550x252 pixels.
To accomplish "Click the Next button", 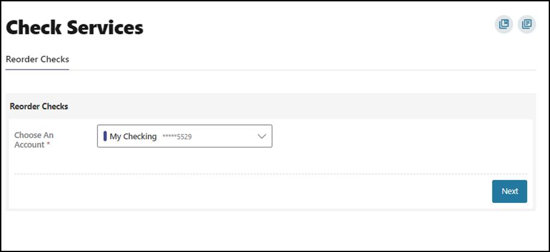I will [x=509, y=191].
